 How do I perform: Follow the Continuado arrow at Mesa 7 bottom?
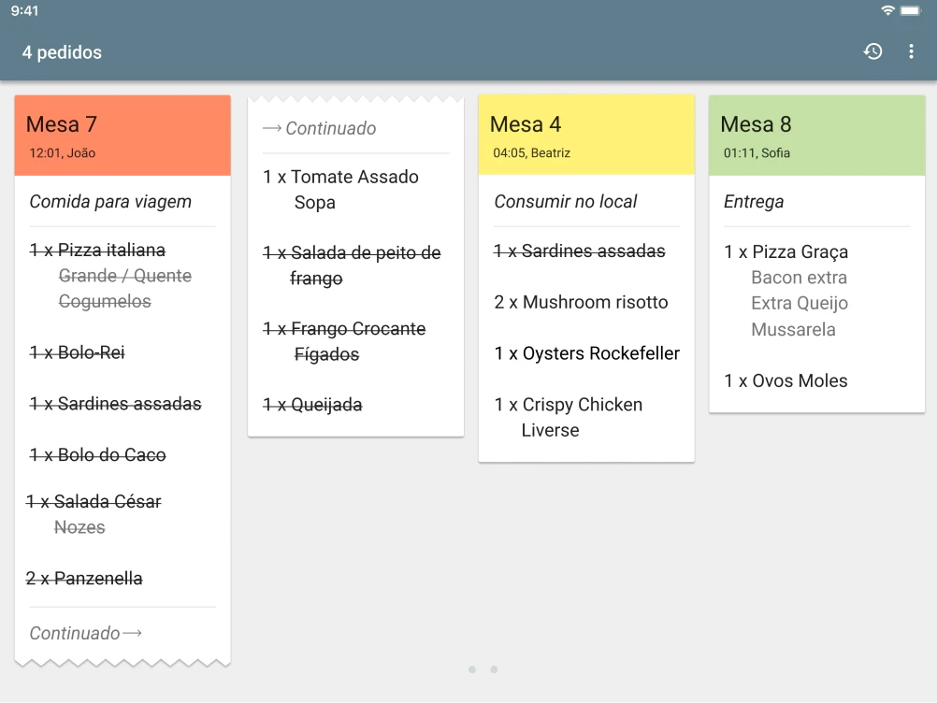point(85,633)
